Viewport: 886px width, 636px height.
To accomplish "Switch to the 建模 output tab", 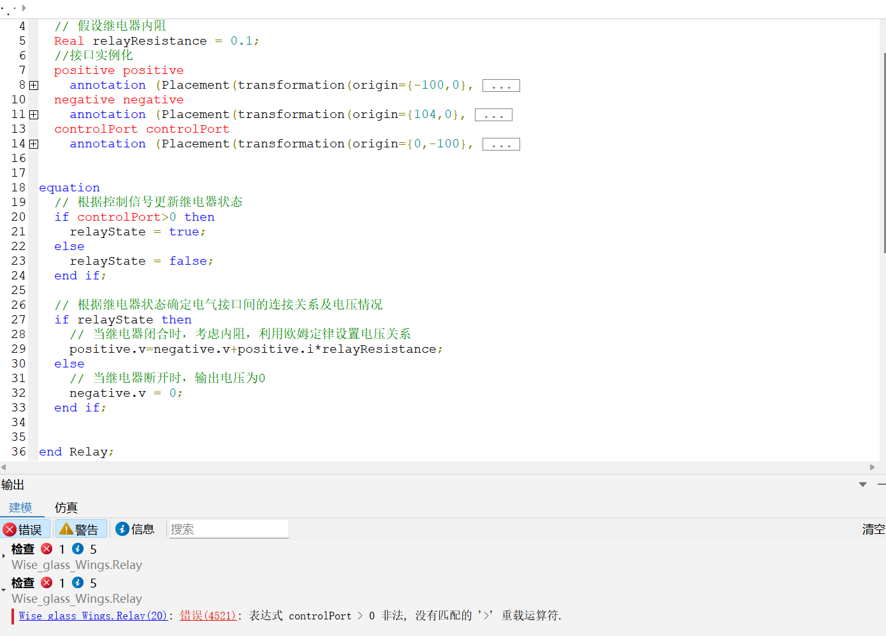I will (20, 508).
